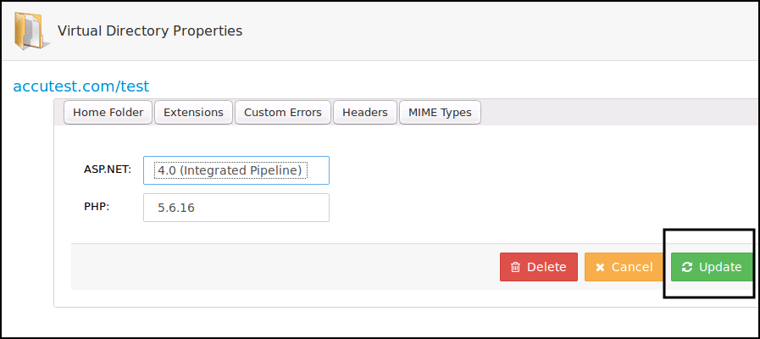Click empty tab strip right of MIME Types
Image resolution: width=760 pixels, height=339 pixels.
[x=619, y=112]
